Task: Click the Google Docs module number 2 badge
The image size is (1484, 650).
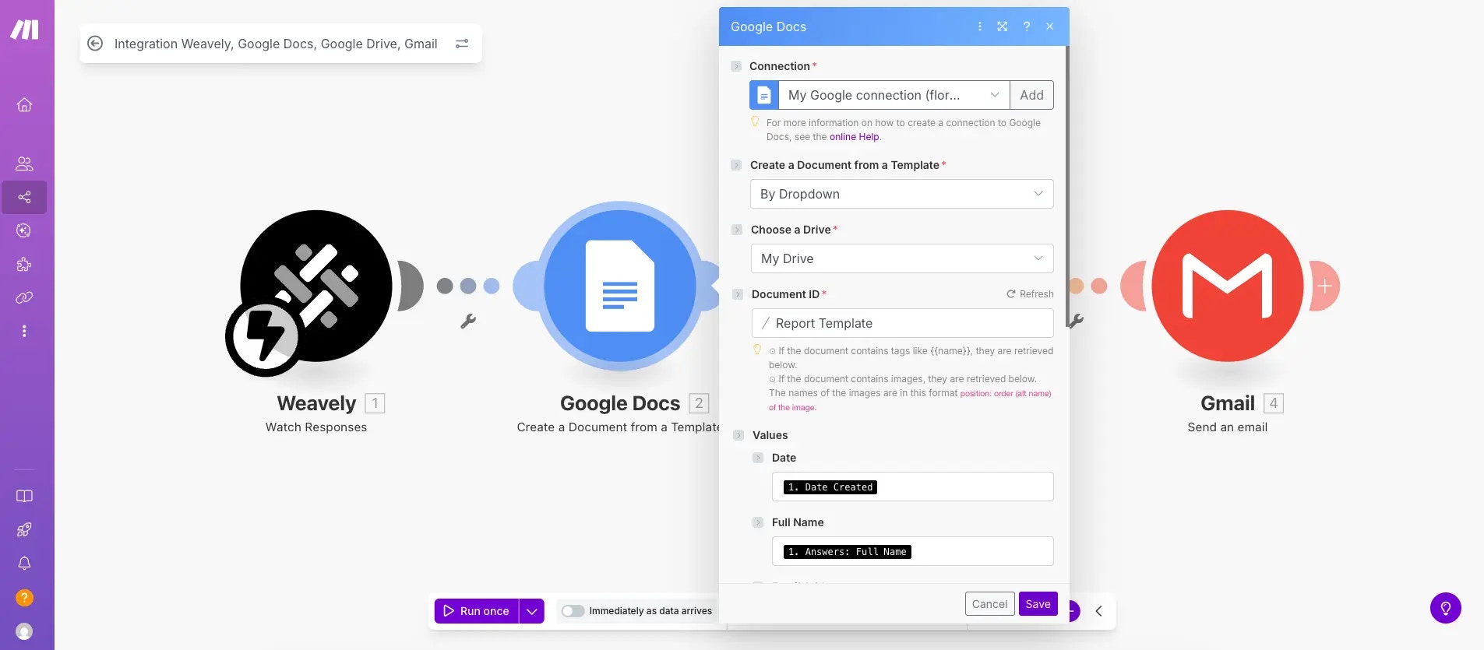Action: pyautogui.click(x=699, y=403)
